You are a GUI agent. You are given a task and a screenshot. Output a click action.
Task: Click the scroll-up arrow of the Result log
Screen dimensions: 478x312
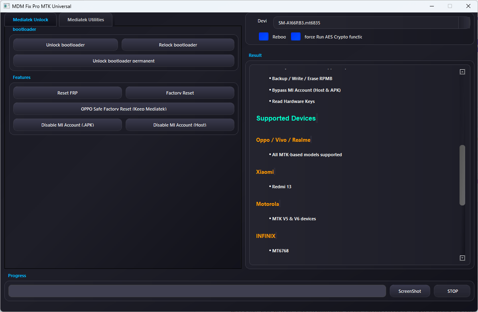pyautogui.click(x=462, y=71)
